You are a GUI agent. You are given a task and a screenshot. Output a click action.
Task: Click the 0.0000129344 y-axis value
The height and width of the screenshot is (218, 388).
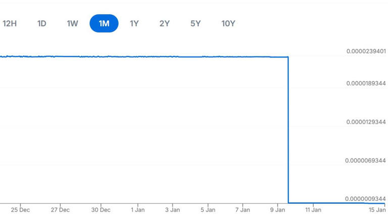pos(366,122)
